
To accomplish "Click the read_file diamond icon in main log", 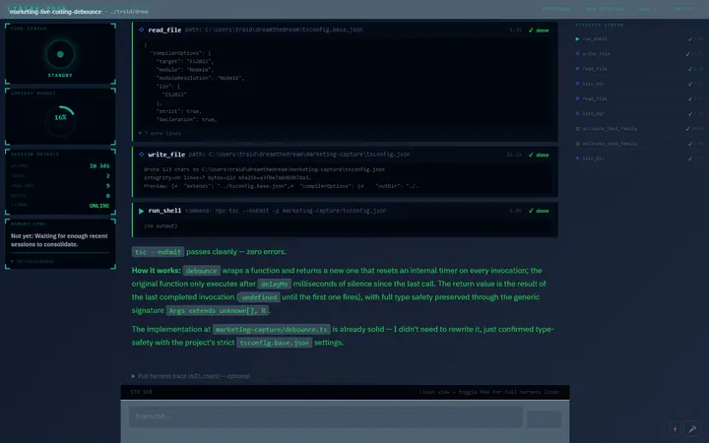I will tap(141, 30).
